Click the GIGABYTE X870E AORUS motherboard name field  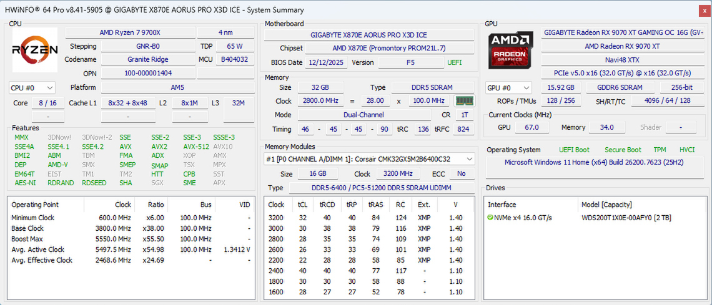368,35
